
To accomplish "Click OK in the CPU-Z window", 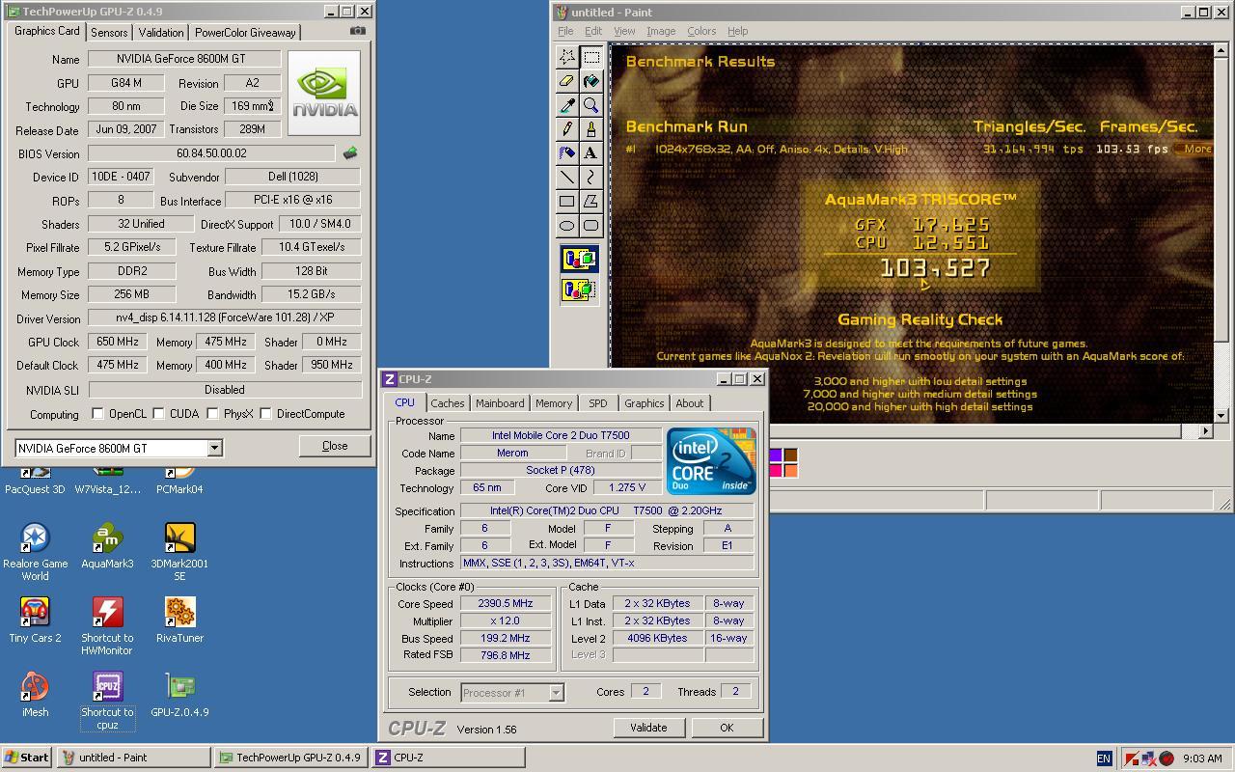I will [727, 728].
